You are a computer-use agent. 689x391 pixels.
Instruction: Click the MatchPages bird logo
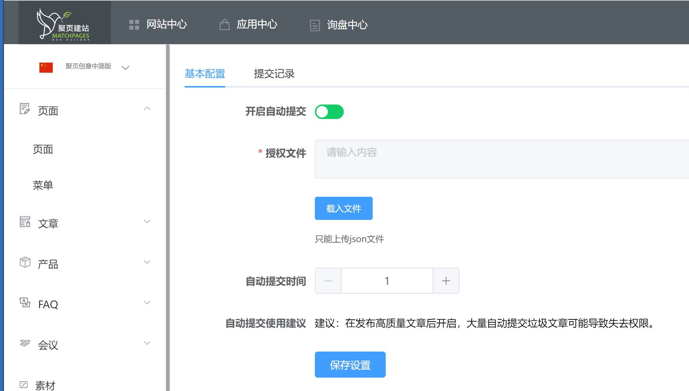[x=64, y=24]
